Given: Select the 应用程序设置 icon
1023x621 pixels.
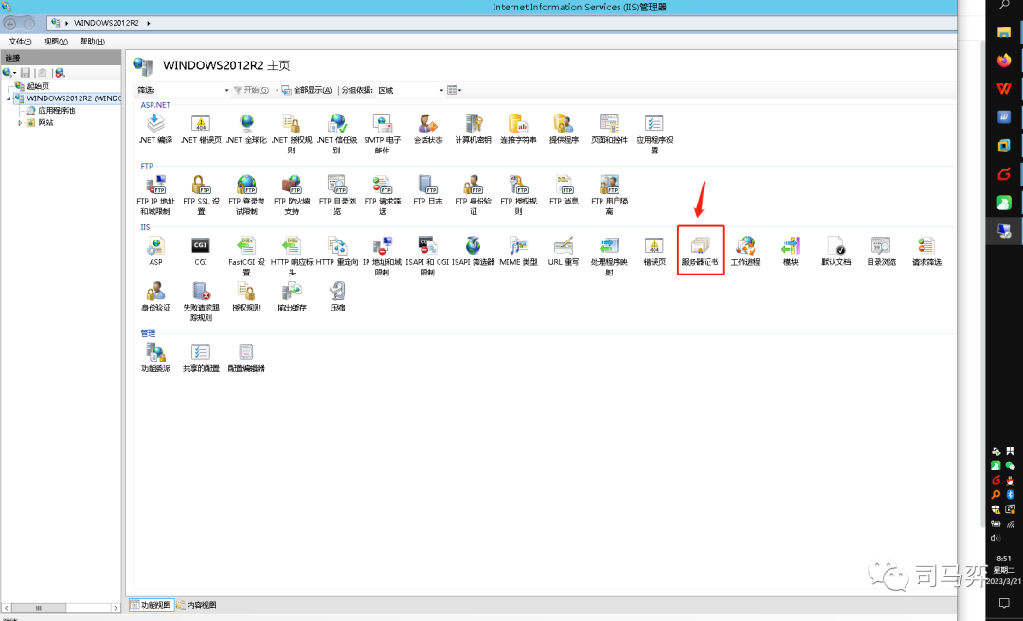Looking at the screenshot, I should 655,133.
